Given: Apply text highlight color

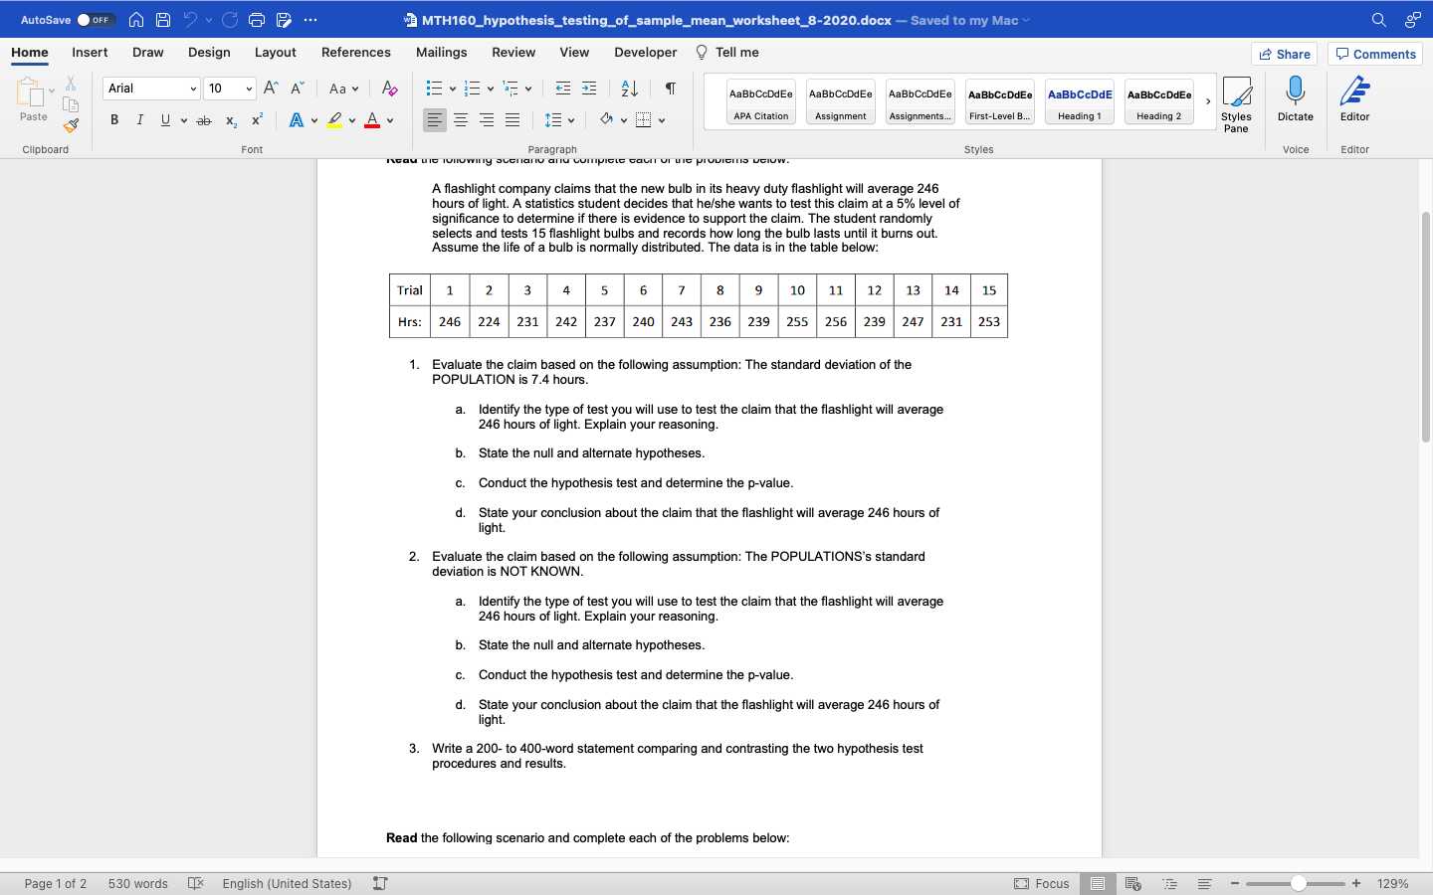Looking at the screenshot, I should click(x=336, y=119).
